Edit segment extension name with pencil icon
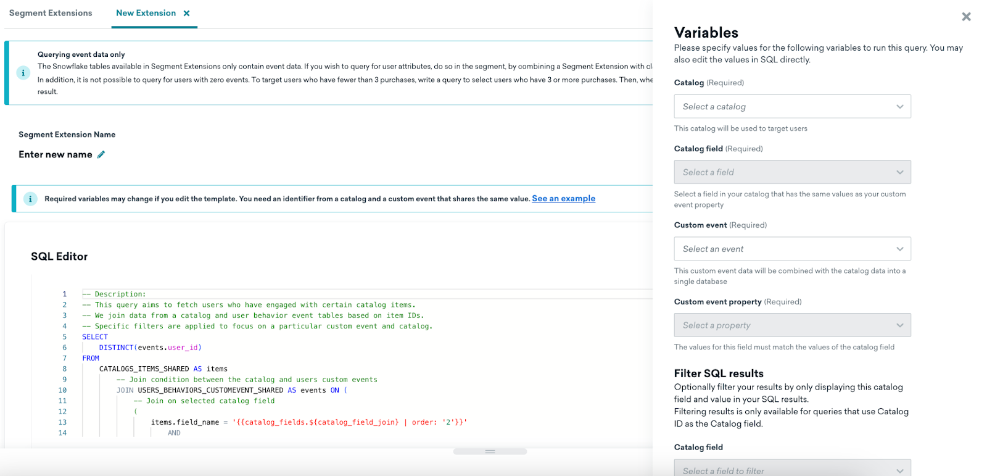 click(101, 154)
